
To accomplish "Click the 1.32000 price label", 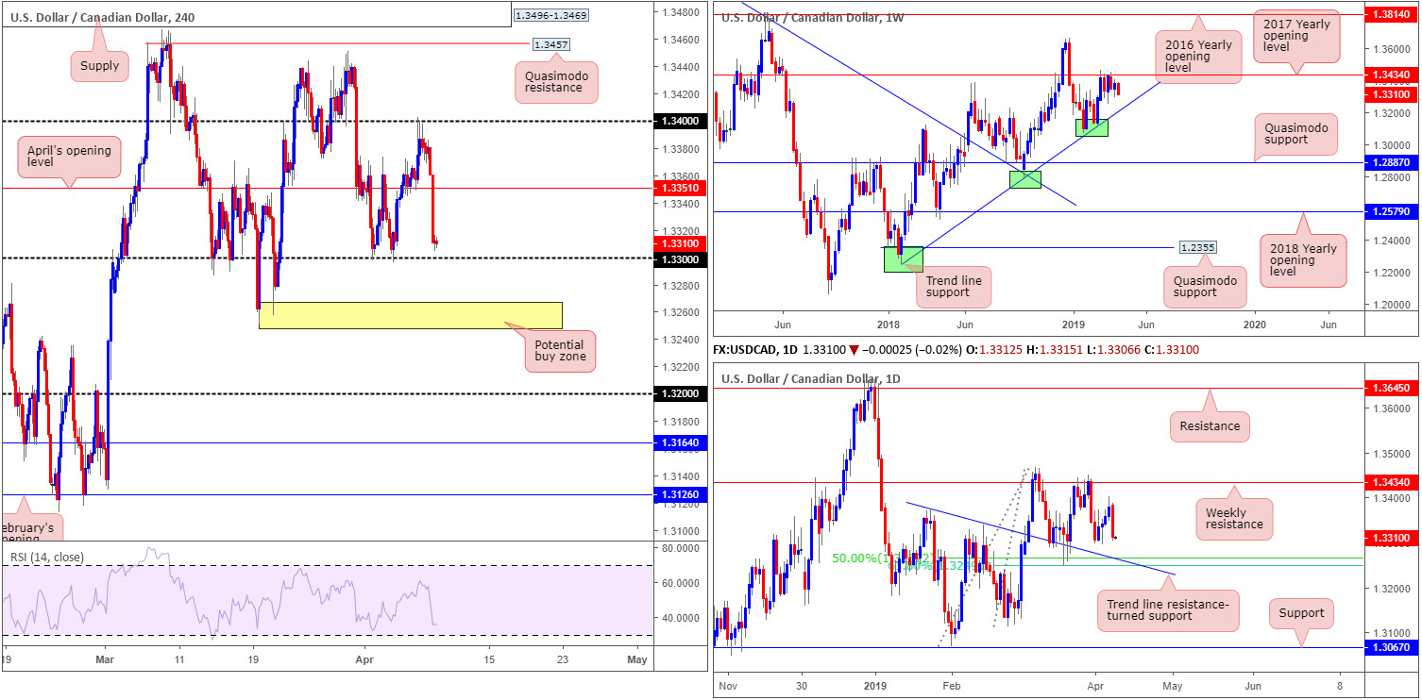I will pyautogui.click(x=679, y=394).
